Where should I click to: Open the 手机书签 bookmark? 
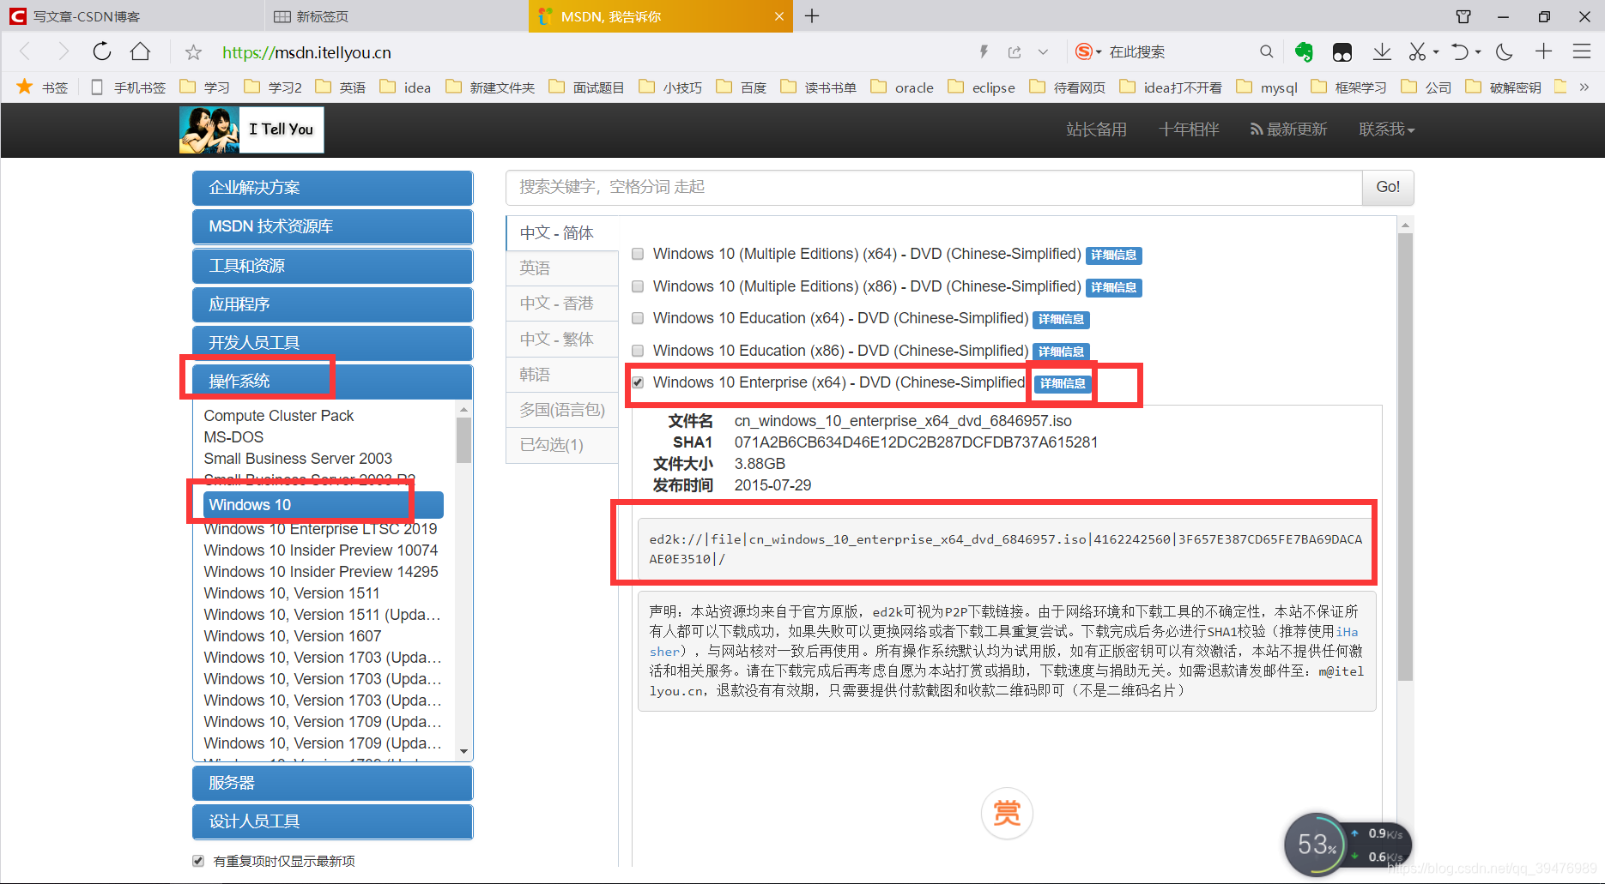129,87
